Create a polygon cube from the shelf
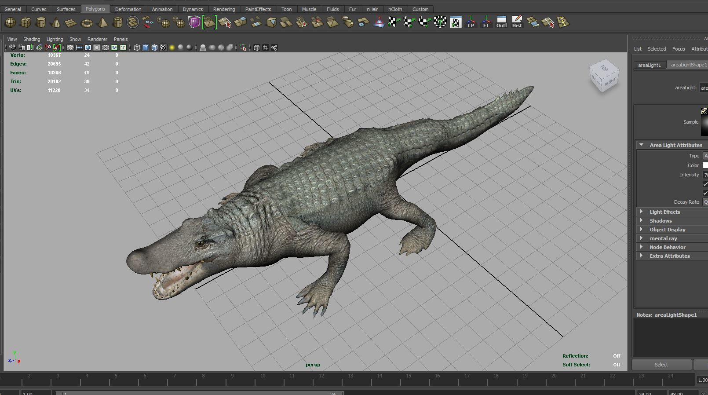Screen dimensions: 708x395 [26, 22]
